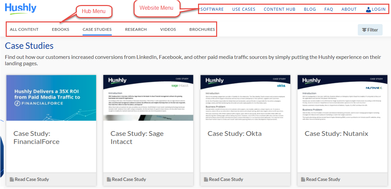Click Read Case Study under Nutanix

pos(323,179)
